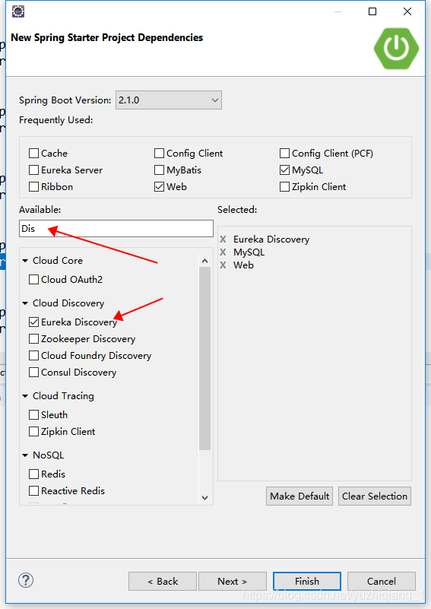The width and height of the screenshot is (431, 609).
Task: Enable Zipkin Client in Frequently Used
Action: 284,187
